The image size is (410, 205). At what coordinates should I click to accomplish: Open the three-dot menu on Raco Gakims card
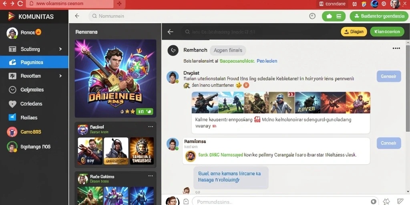click(x=151, y=176)
